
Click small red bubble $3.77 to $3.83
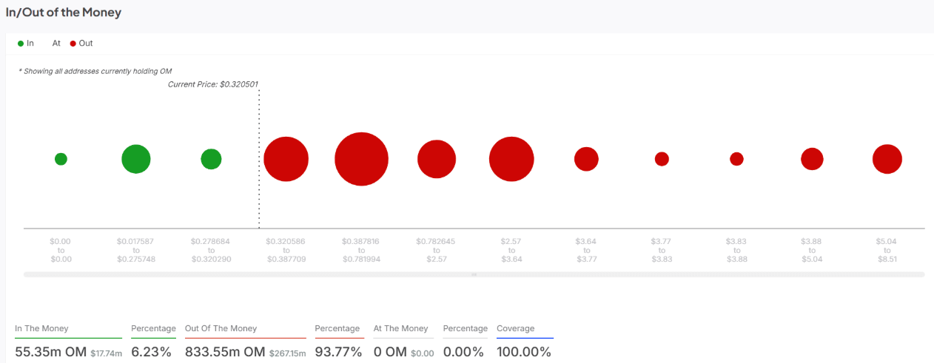coord(662,159)
